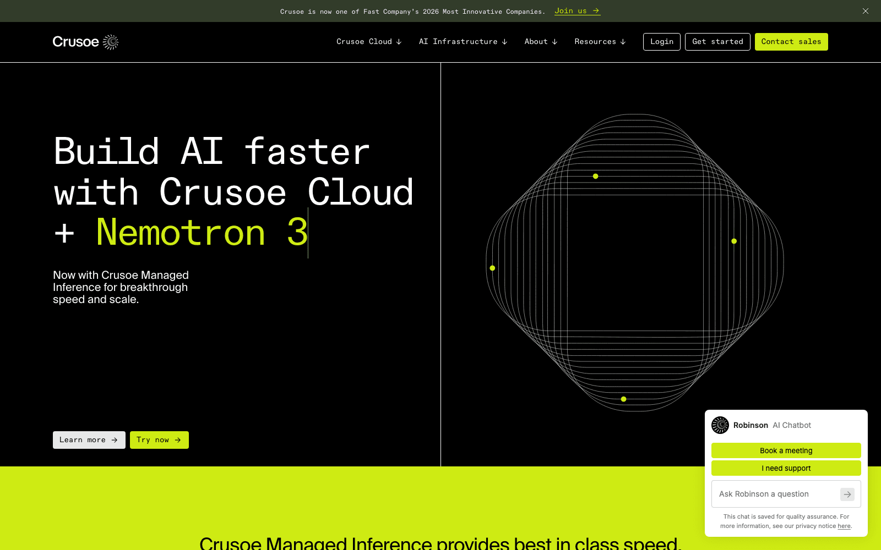
Task: Click the Robinson chatbot avatar icon
Action: [x=720, y=425]
